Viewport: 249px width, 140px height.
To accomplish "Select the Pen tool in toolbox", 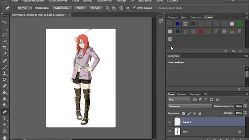I will 5,112.
